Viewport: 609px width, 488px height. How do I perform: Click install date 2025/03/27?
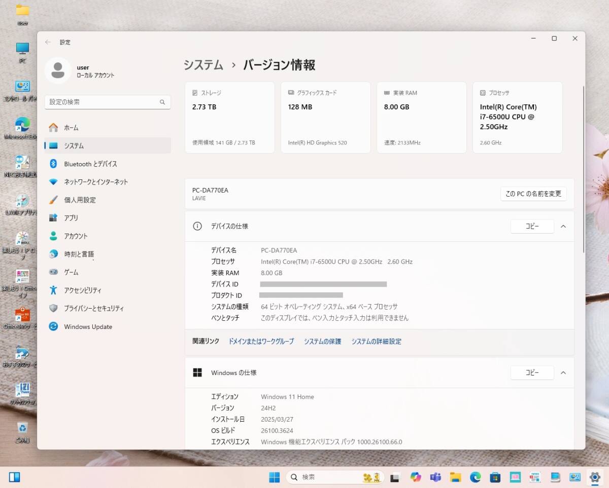pyautogui.click(x=277, y=420)
